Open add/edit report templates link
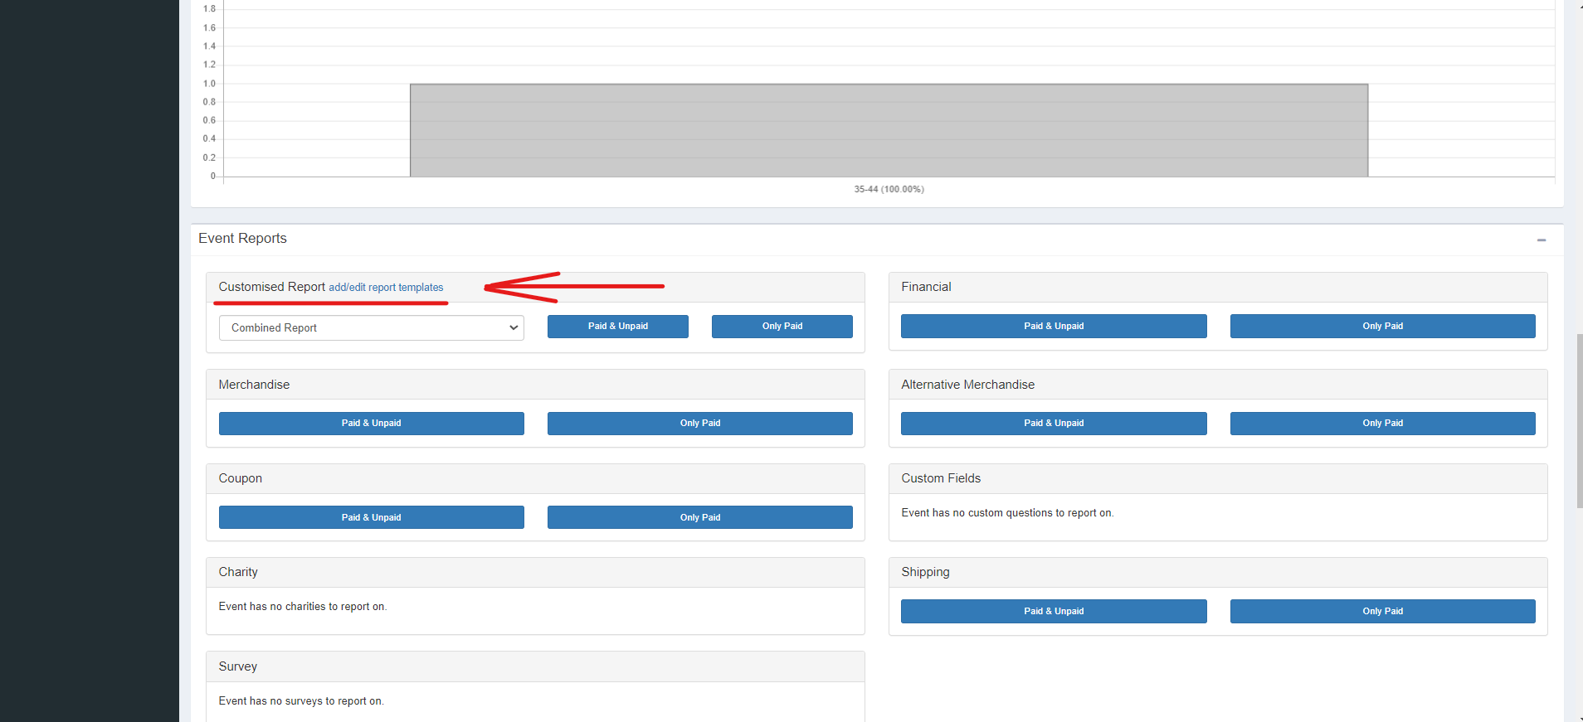1583x722 pixels. pos(386,288)
